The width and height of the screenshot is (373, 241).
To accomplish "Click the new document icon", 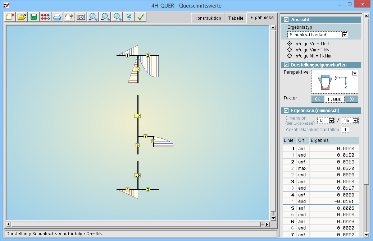I will [10, 17].
